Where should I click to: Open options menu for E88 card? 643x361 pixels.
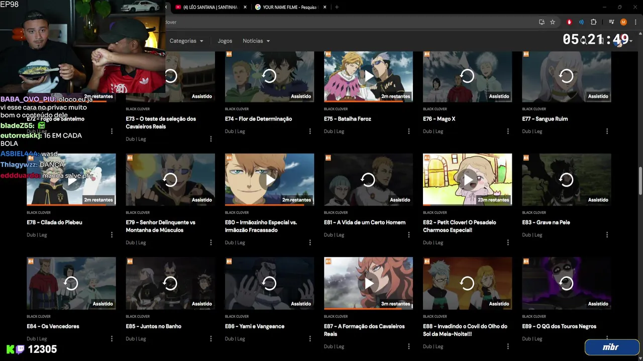[508, 346]
